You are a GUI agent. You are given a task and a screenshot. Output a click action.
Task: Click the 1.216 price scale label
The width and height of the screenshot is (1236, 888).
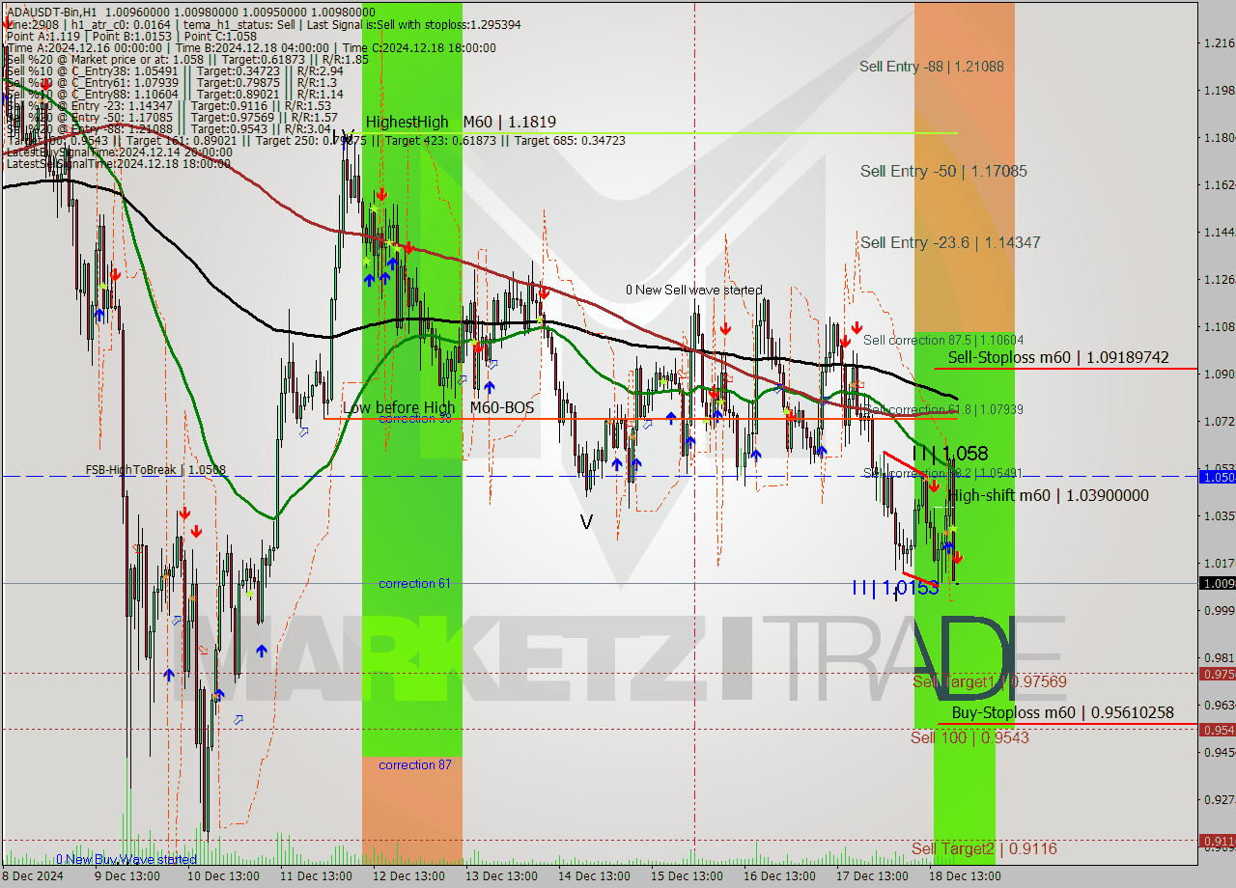(x=1218, y=43)
